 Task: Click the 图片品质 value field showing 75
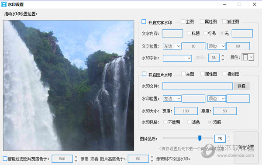(x=220, y=139)
